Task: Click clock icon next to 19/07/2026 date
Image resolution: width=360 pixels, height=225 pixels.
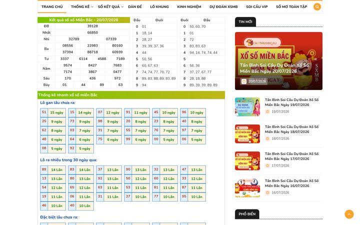Action: click(267, 111)
